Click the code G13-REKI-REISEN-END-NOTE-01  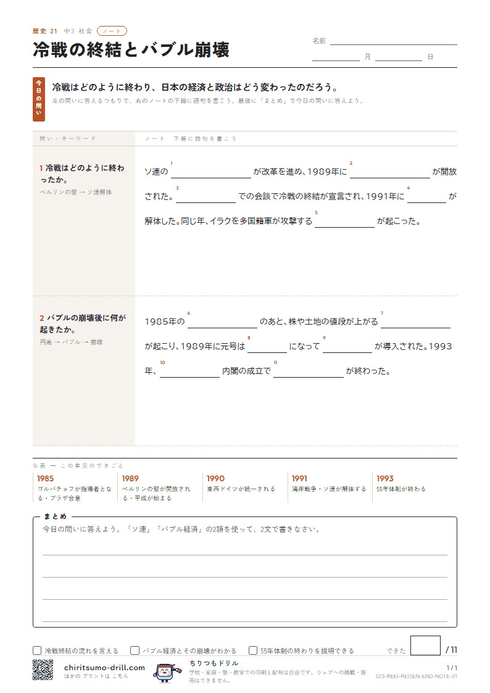click(416, 677)
